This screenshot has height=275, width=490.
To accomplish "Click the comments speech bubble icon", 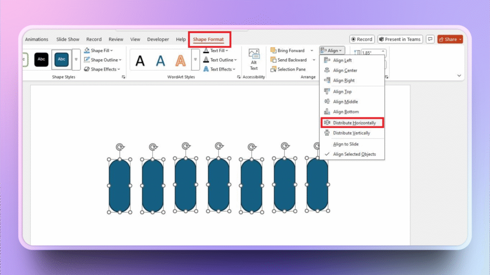I will 430,40.
